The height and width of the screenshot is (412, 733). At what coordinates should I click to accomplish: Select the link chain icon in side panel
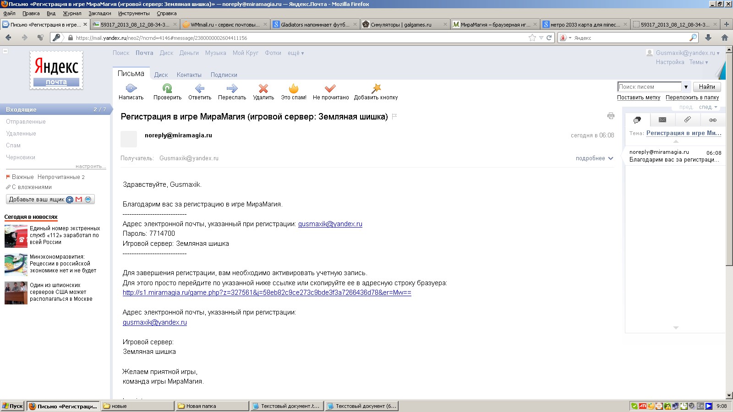click(x=713, y=120)
